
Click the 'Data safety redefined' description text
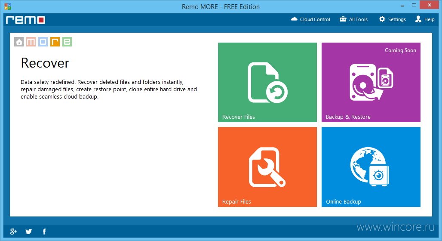109,89
